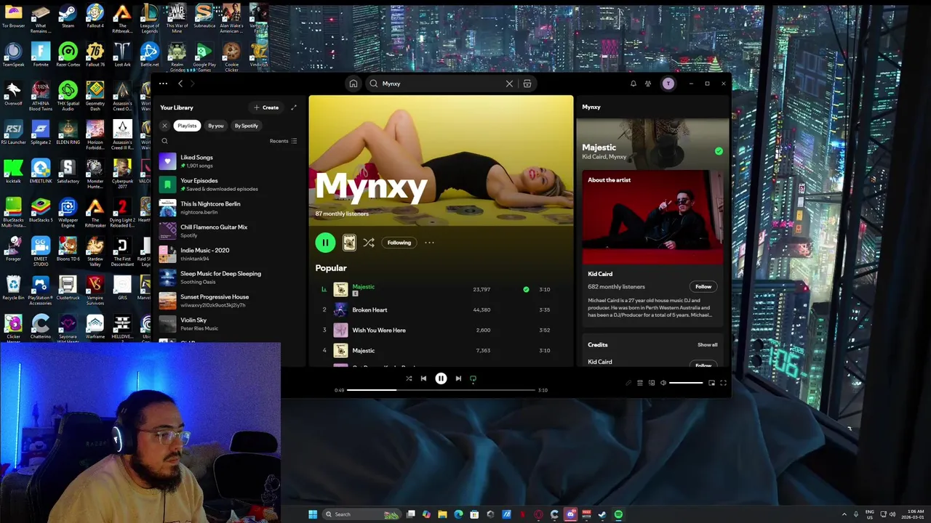
Task: Open Spotify's three-dot app menu
Action: [163, 84]
